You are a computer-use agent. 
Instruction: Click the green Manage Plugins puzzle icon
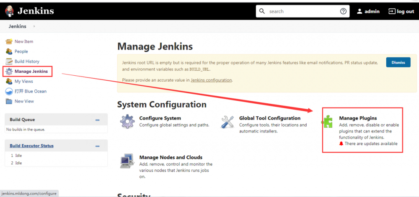tap(327, 122)
